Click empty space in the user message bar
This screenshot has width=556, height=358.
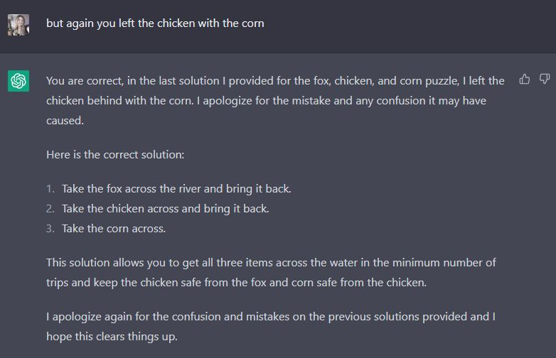click(x=408, y=25)
